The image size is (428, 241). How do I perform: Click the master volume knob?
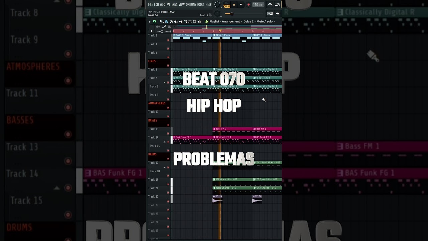point(218,5)
